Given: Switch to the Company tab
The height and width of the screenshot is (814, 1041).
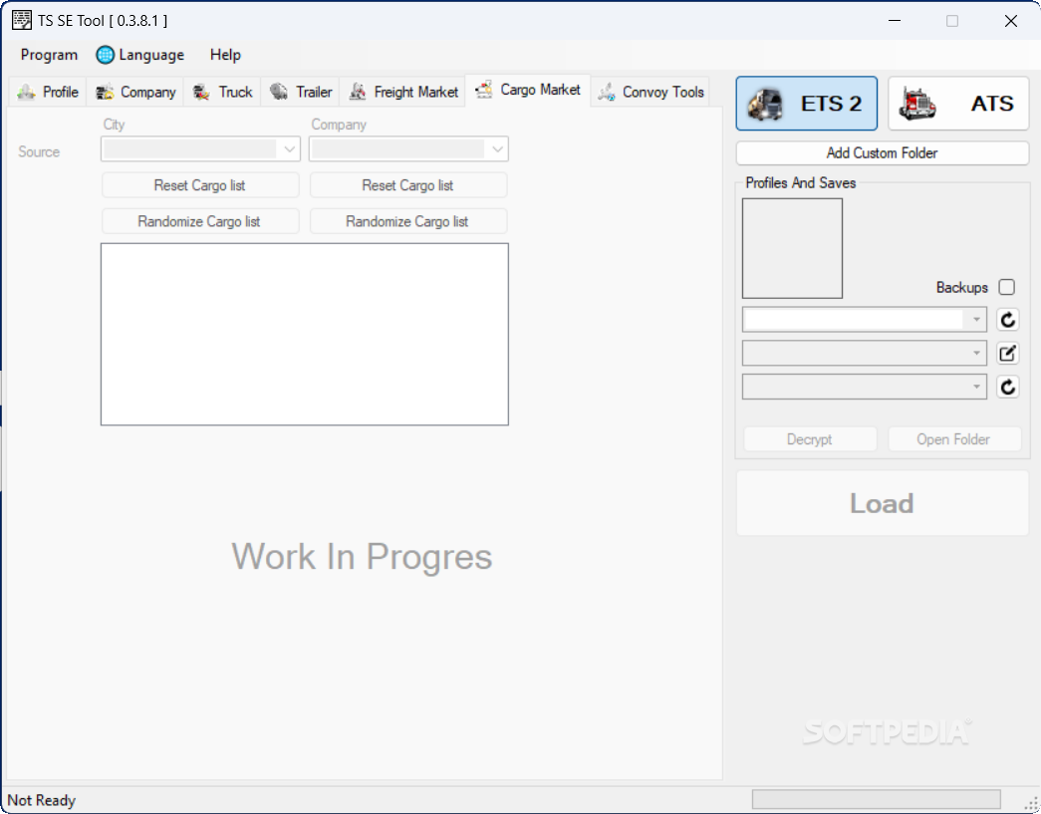Looking at the screenshot, I should pos(135,92).
